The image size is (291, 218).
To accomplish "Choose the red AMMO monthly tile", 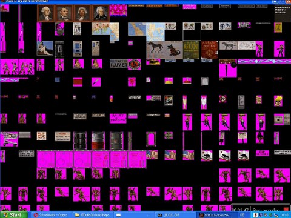I will tap(209, 50).
